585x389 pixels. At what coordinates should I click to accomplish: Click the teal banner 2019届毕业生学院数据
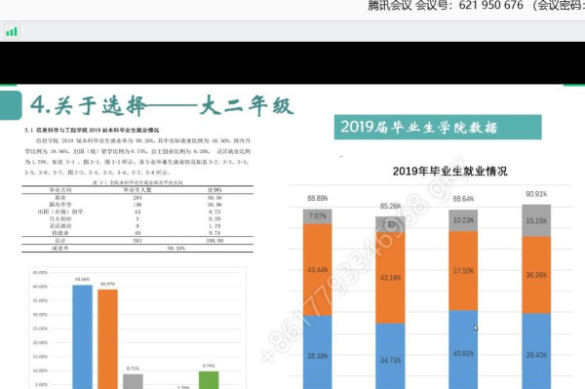(x=438, y=127)
